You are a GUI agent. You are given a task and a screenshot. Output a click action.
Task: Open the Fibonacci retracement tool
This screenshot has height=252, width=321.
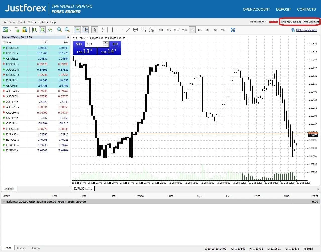[x=143, y=30]
